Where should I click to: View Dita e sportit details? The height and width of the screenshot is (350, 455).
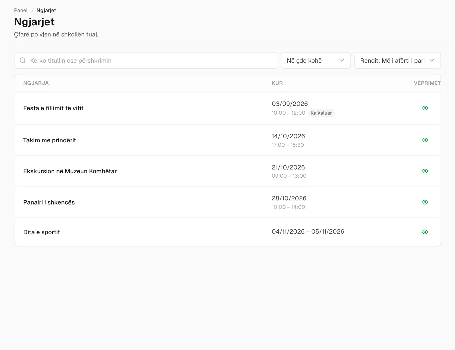[425, 232]
